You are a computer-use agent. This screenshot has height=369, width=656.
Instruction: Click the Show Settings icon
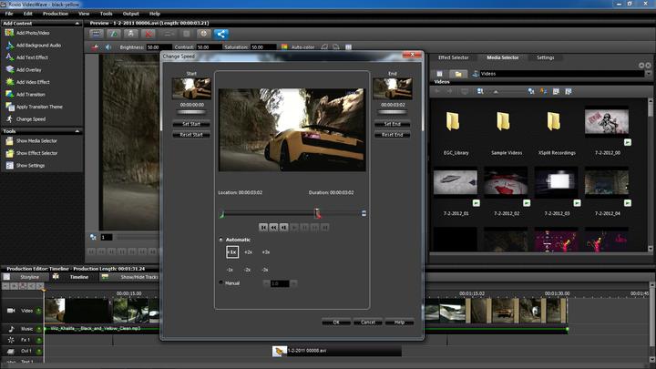tap(9, 166)
